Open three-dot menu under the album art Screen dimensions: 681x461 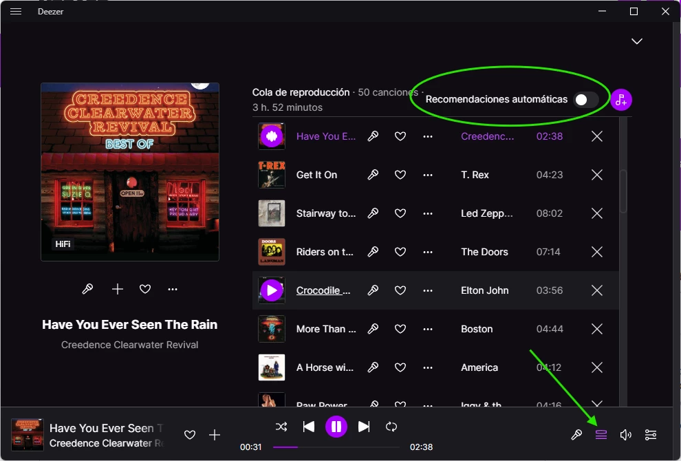(173, 289)
